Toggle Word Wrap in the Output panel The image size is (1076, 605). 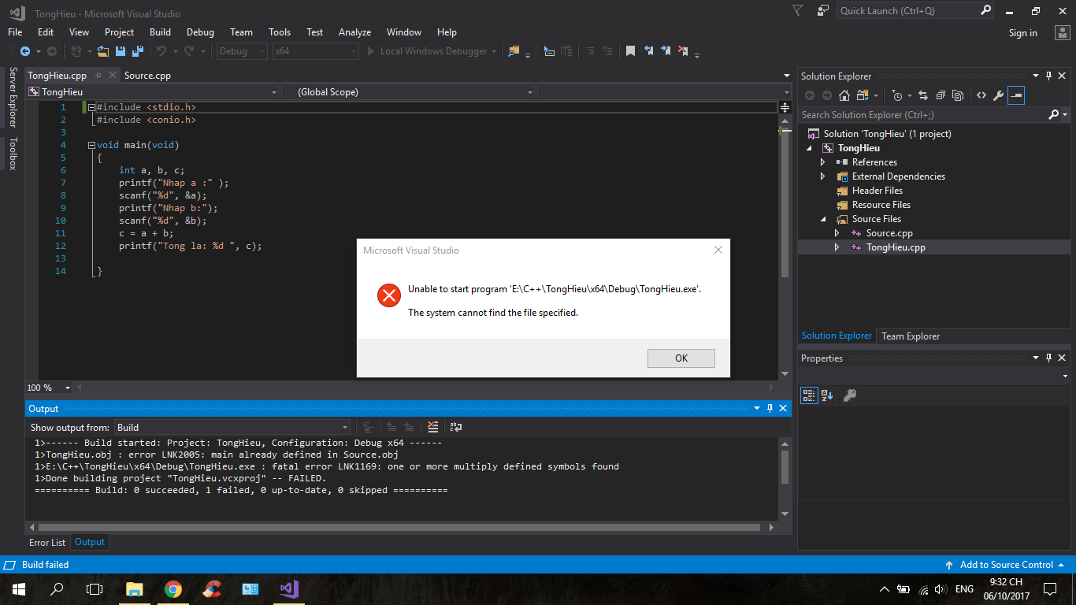pyautogui.click(x=455, y=427)
